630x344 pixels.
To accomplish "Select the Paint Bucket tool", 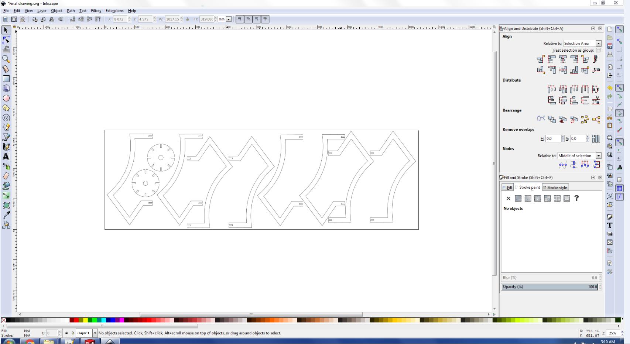I will (6, 186).
